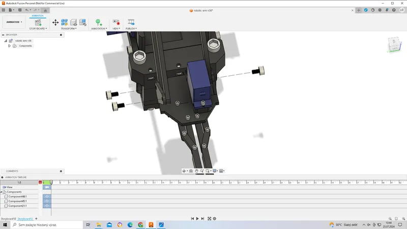Select the Pan hand tool

196,171
